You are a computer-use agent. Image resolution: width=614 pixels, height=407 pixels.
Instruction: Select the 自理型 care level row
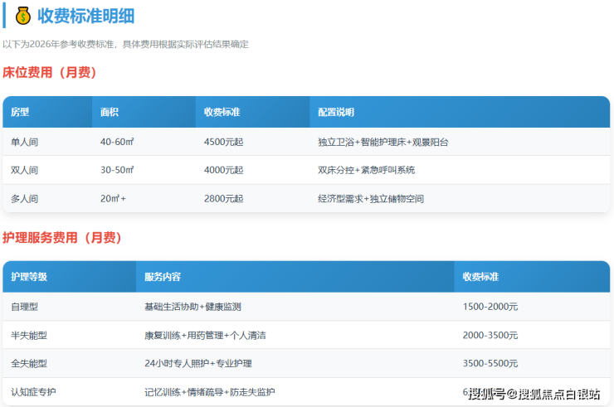tap(24, 307)
